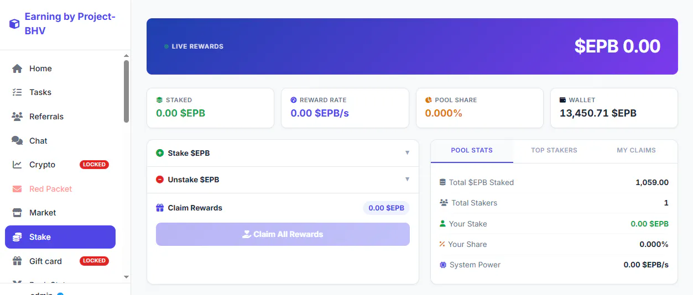Viewport: 693px width, 295px height.
Task: Click the Red Packet envelope icon
Action: pyautogui.click(x=17, y=189)
